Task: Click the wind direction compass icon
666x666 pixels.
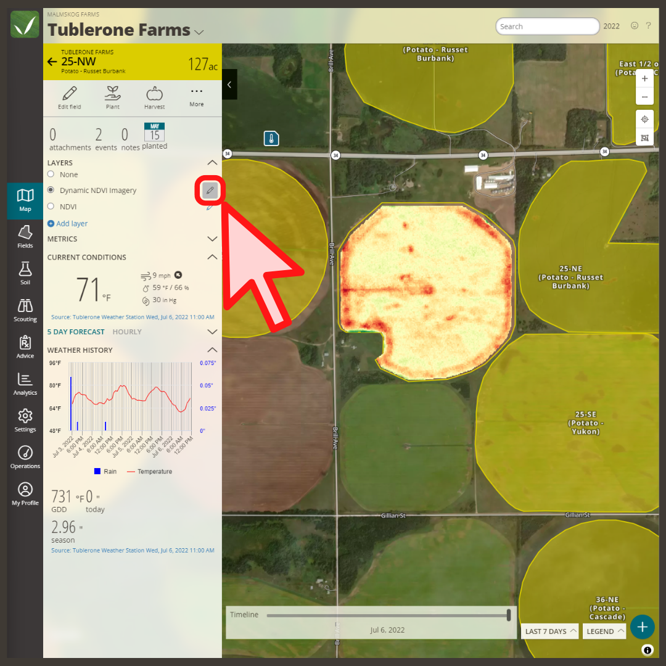Action: 178,275
